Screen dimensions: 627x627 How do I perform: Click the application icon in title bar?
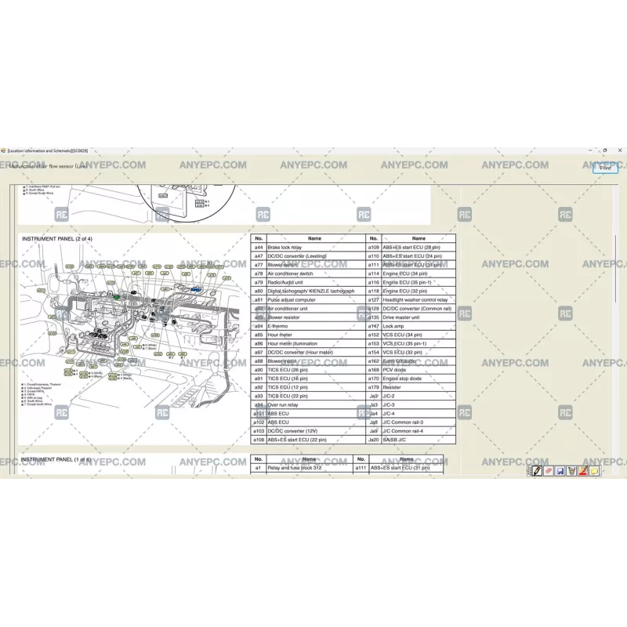(3, 150)
